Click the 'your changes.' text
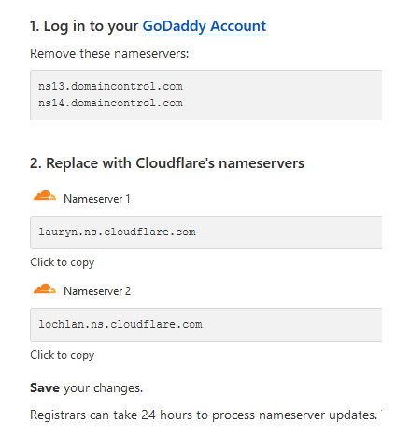Image resolution: width=410 pixels, height=436 pixels. click(x=103, y=388)
